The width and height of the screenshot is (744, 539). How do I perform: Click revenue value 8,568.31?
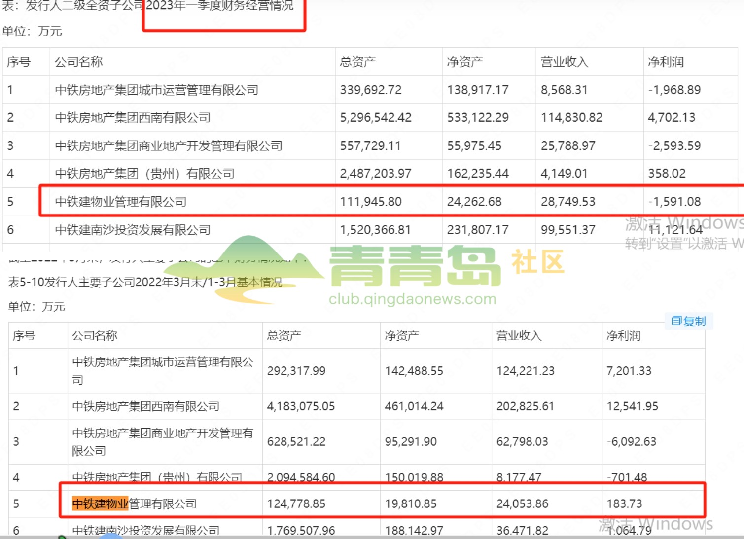[564, 90]
